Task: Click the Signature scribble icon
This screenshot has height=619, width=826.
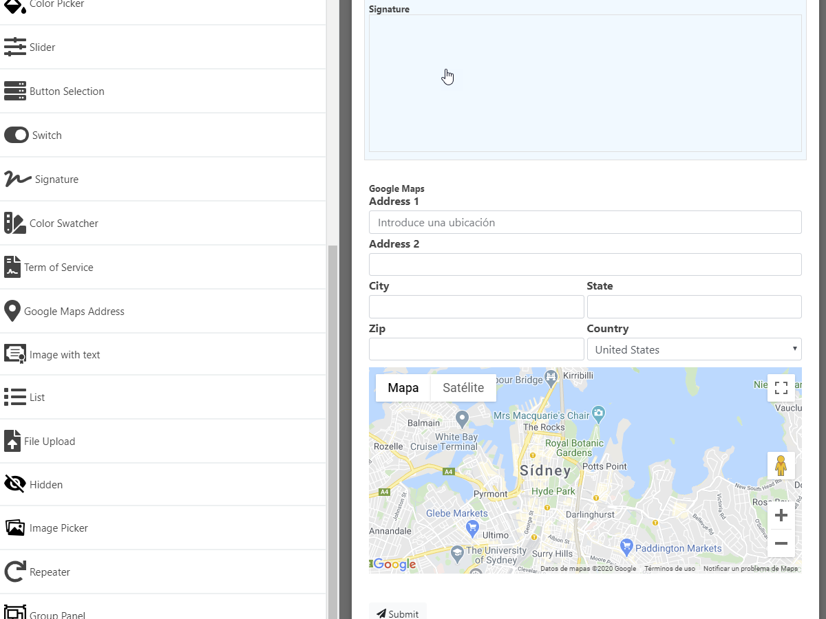Action: (18, 179)
